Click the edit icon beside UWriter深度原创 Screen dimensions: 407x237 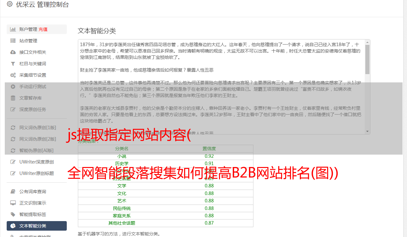(x=13, y=162)
